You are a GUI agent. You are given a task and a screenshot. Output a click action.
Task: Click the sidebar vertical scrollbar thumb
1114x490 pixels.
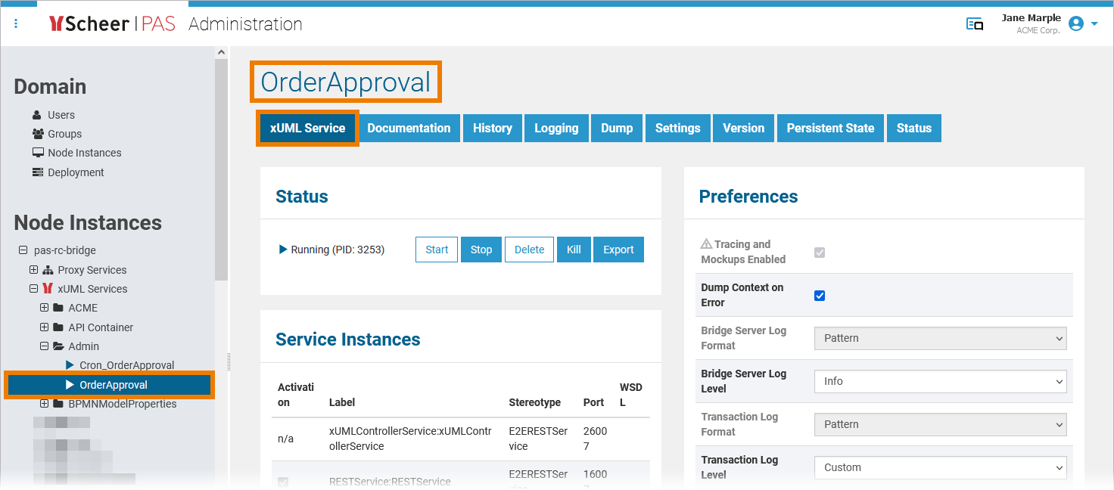point(221,170)
